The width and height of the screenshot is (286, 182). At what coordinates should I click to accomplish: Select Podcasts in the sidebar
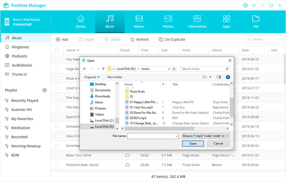coord(20,56)
